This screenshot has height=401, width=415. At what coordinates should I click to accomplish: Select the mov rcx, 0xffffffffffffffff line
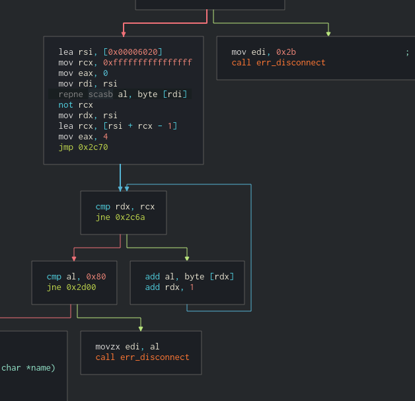pyautogui.click(x=125, y=63)
